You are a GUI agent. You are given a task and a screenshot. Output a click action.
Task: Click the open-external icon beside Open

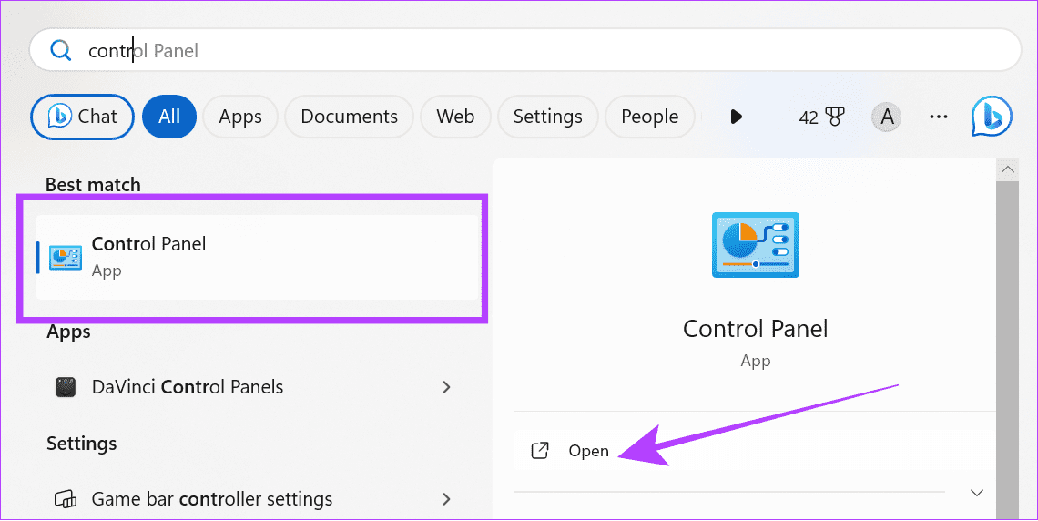[x=540, y=451]
